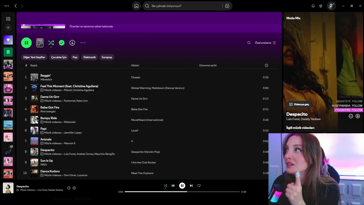Viewport: 364px width, 205px height.
Task: Open the Home page icon
Action: click(136, 6)
